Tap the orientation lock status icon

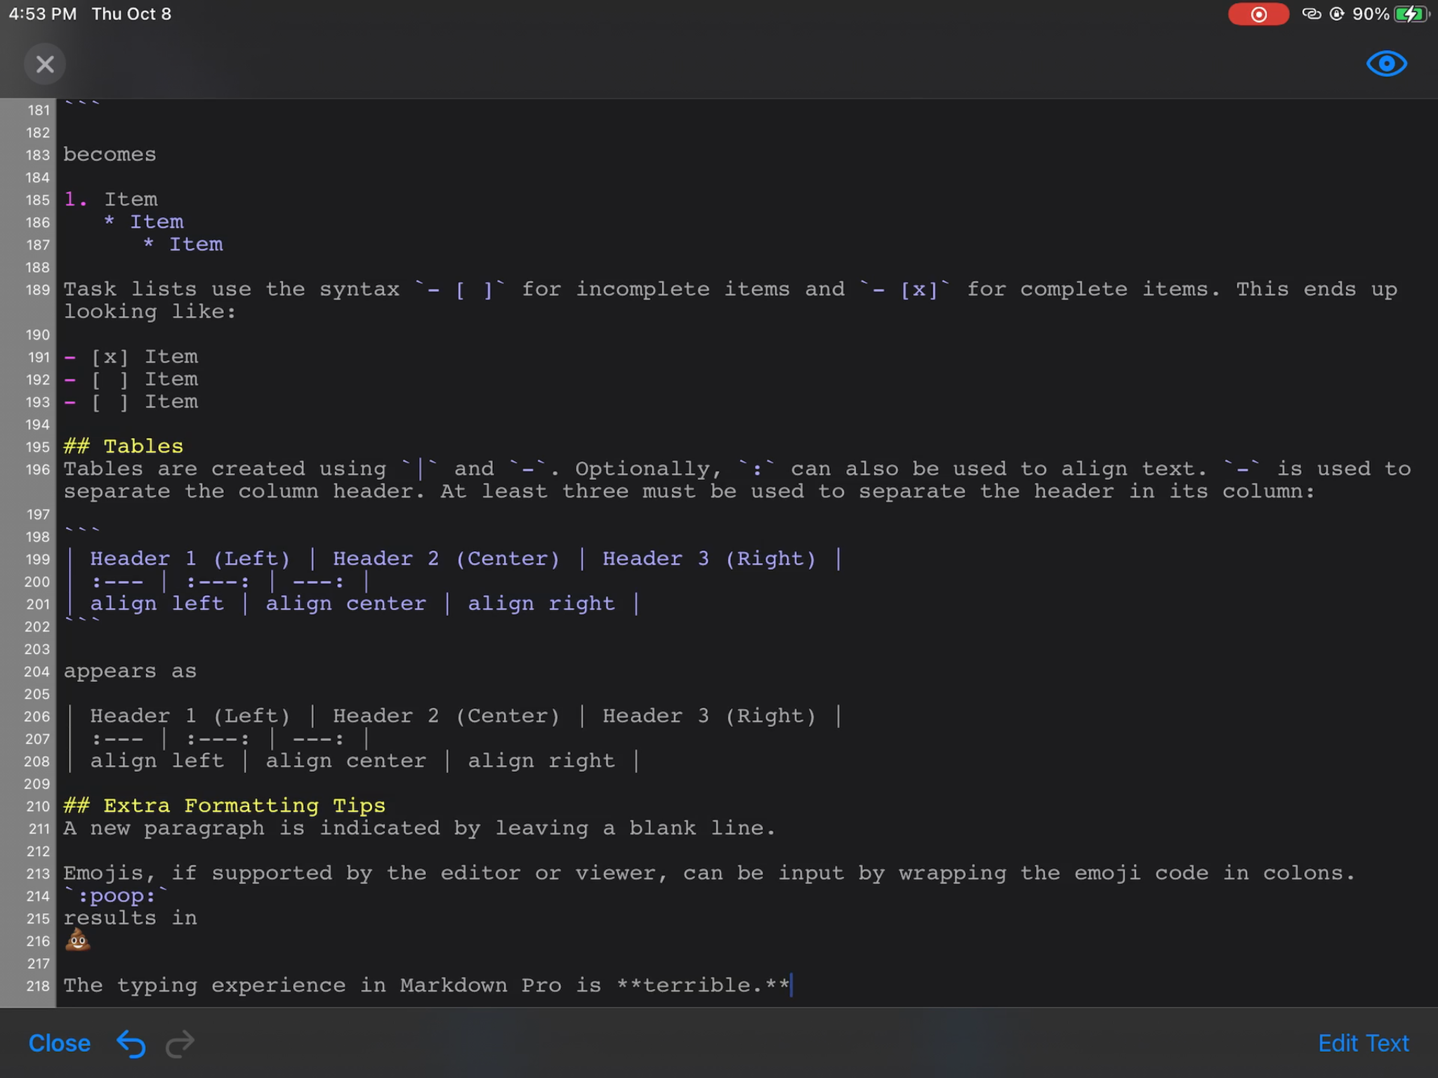pyautogui.click(x=1337, y=14)
